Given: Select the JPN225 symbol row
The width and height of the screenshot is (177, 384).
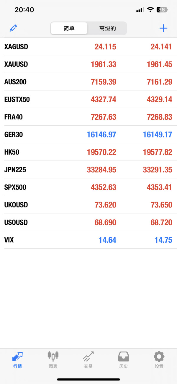Looking at the screenshot, I should 88,170.
